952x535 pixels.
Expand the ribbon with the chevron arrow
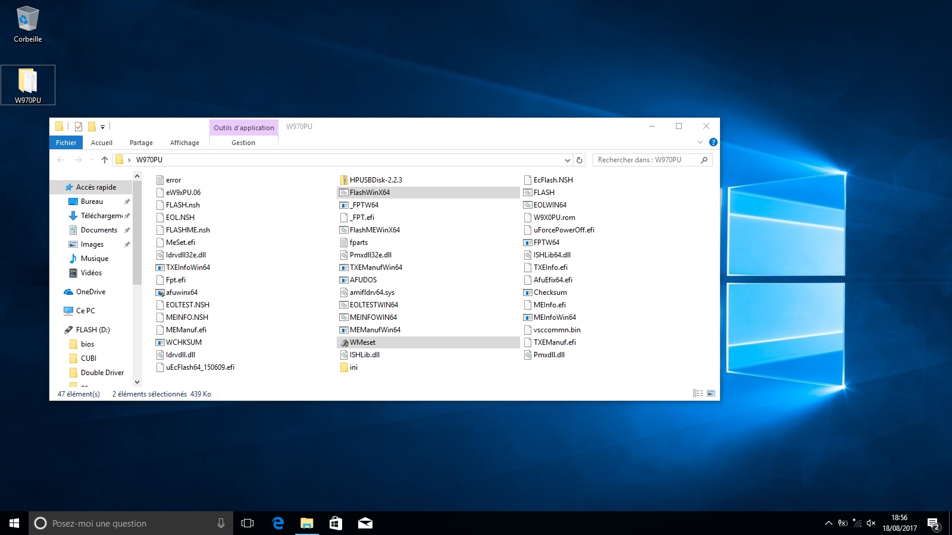point(700,142)
